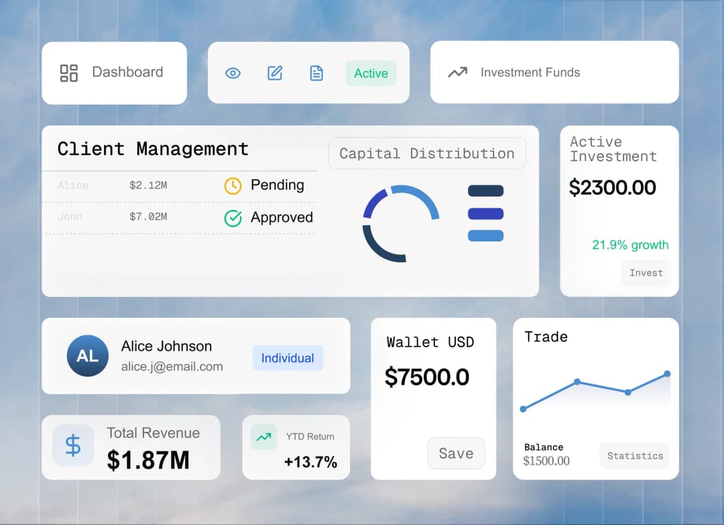
Task: Click the pencil edit icon
Action: click(x=275, y=73)
